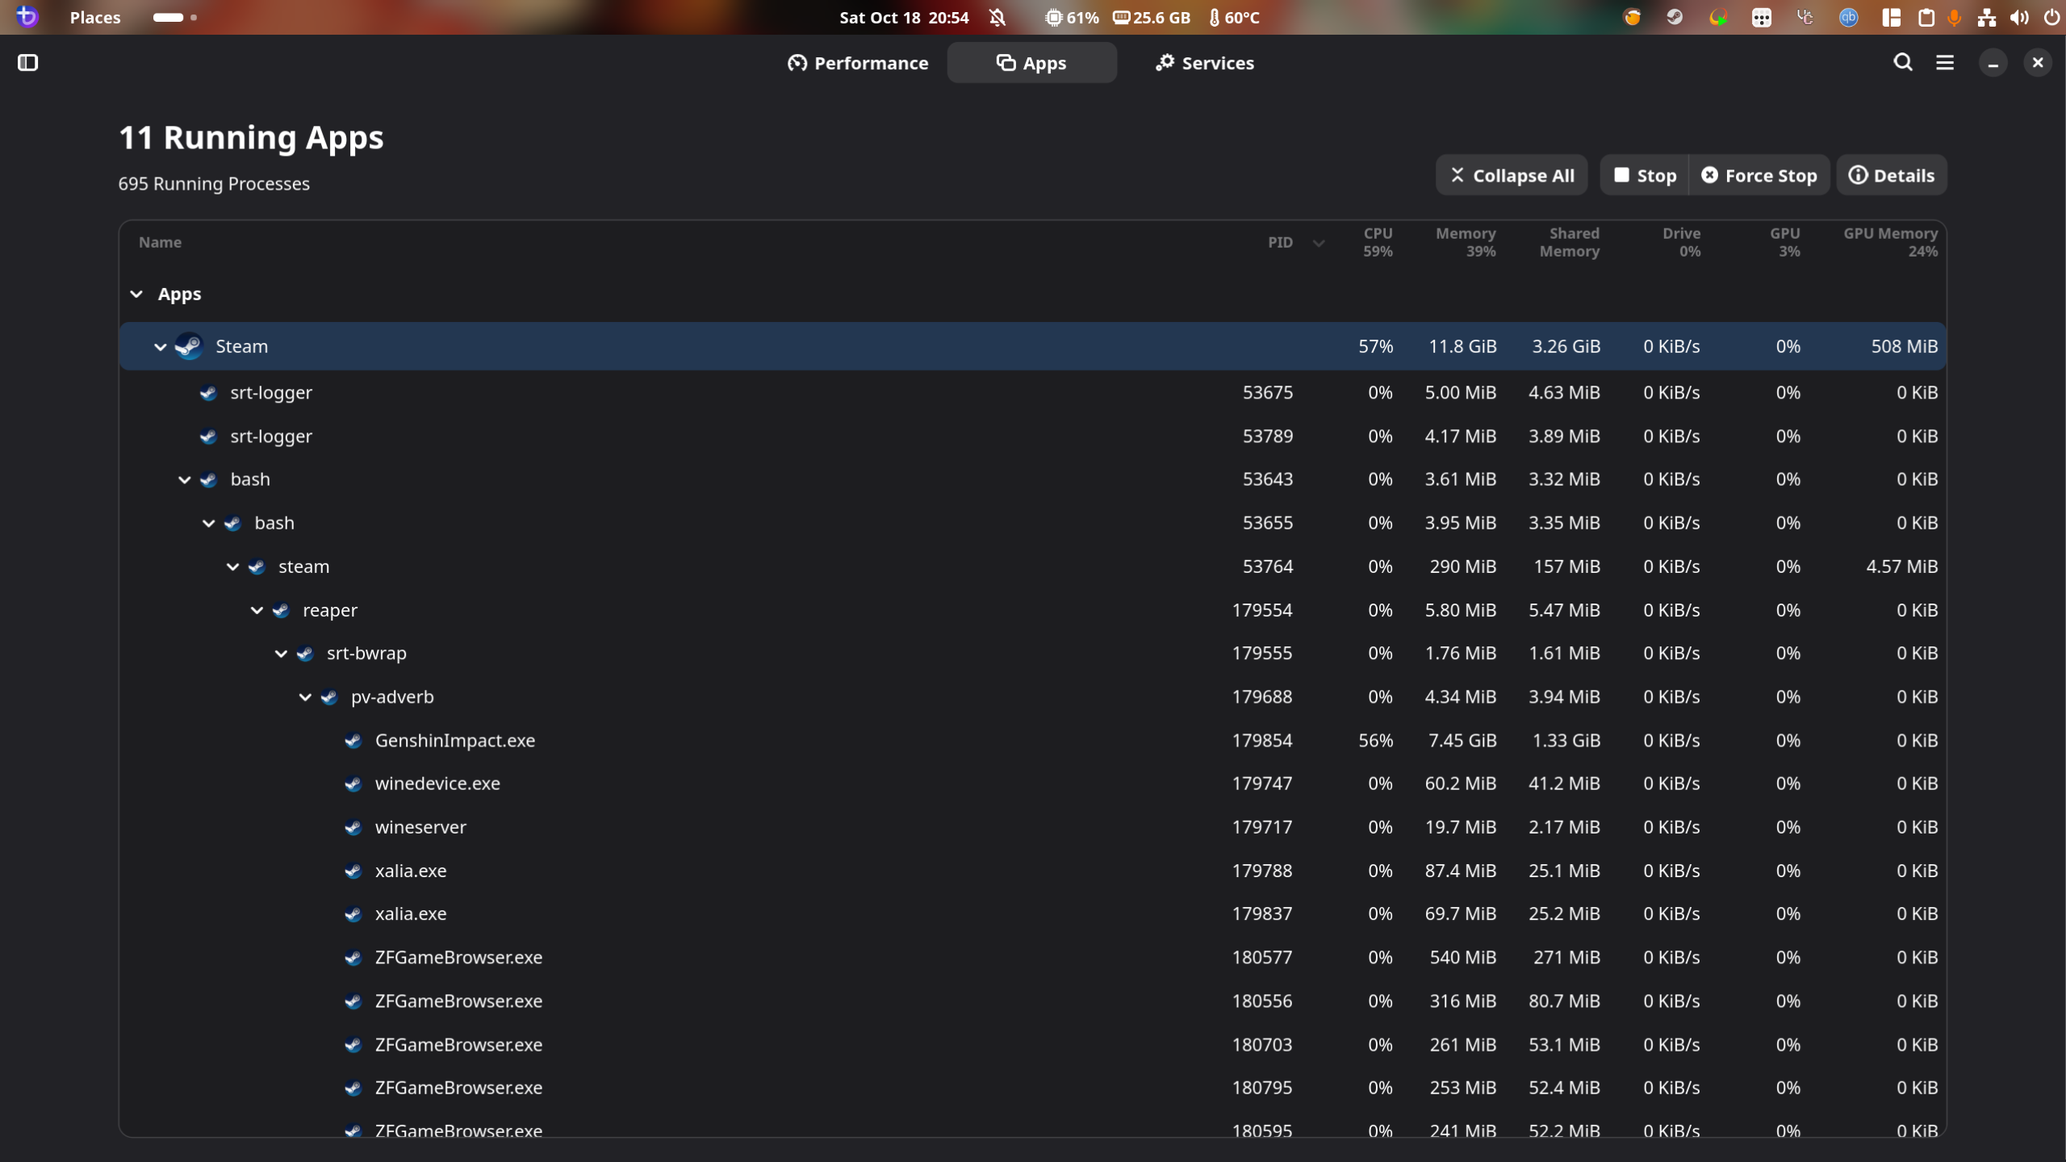
Task: Toggle the sidebar panel icon
Action: 27,62
